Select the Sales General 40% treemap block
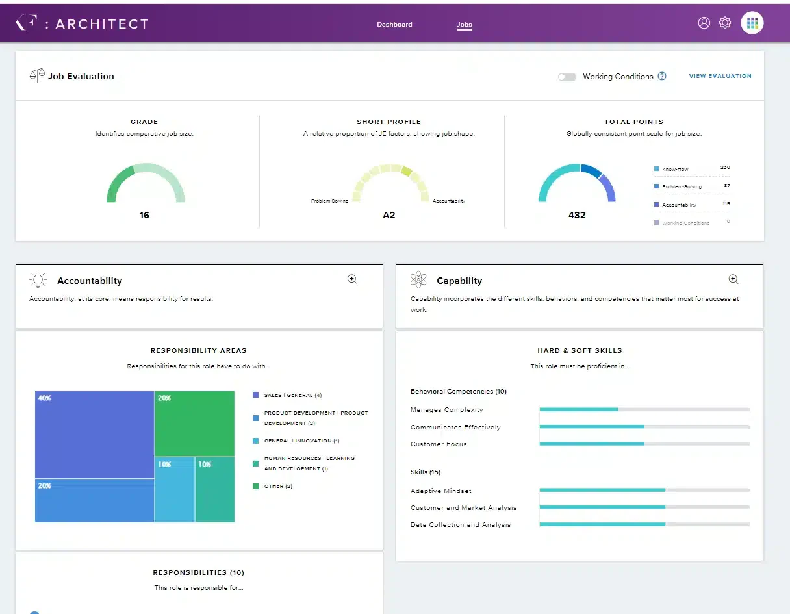Viewport: 790px width, 614px height. (x=95, y=435)
